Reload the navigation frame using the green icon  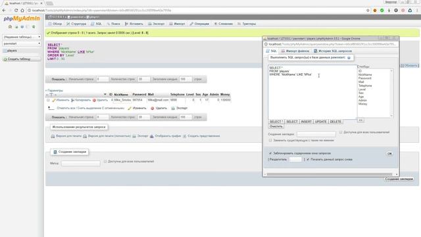coord(34,26)
